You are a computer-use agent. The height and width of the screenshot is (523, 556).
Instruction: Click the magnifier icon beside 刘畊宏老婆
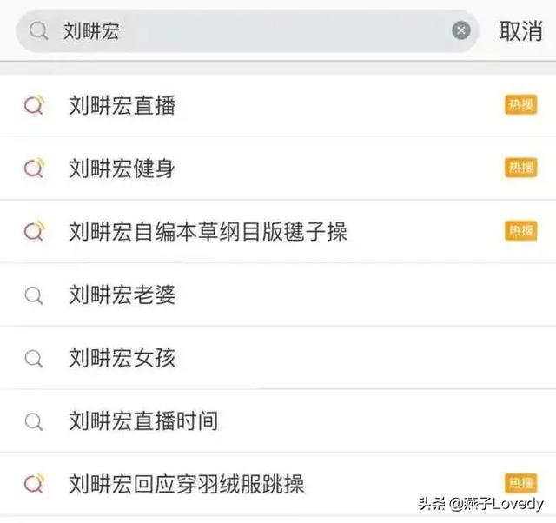pyautogui.click(x=34, y=295)
